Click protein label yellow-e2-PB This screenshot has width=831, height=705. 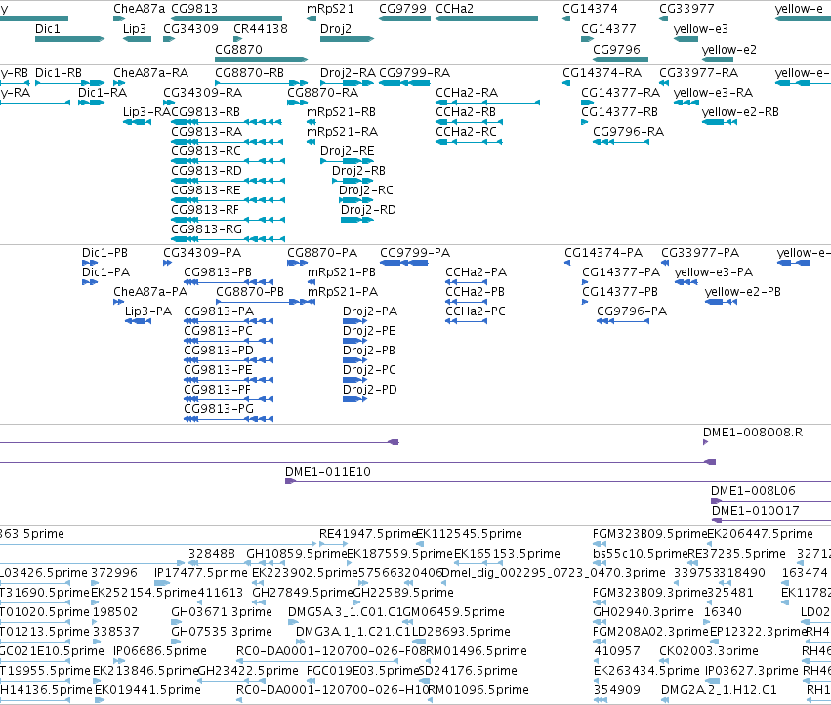pos(742,292)
